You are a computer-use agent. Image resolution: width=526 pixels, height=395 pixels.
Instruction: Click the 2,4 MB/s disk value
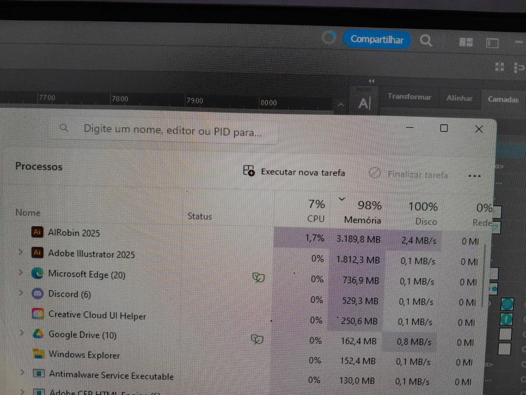coord(418,241)
